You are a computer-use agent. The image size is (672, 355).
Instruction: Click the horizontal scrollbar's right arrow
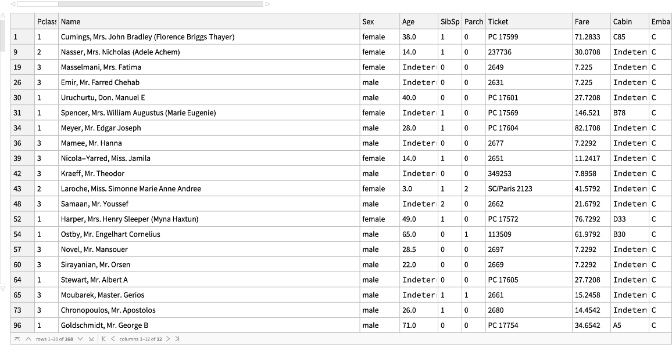[267, 4]
